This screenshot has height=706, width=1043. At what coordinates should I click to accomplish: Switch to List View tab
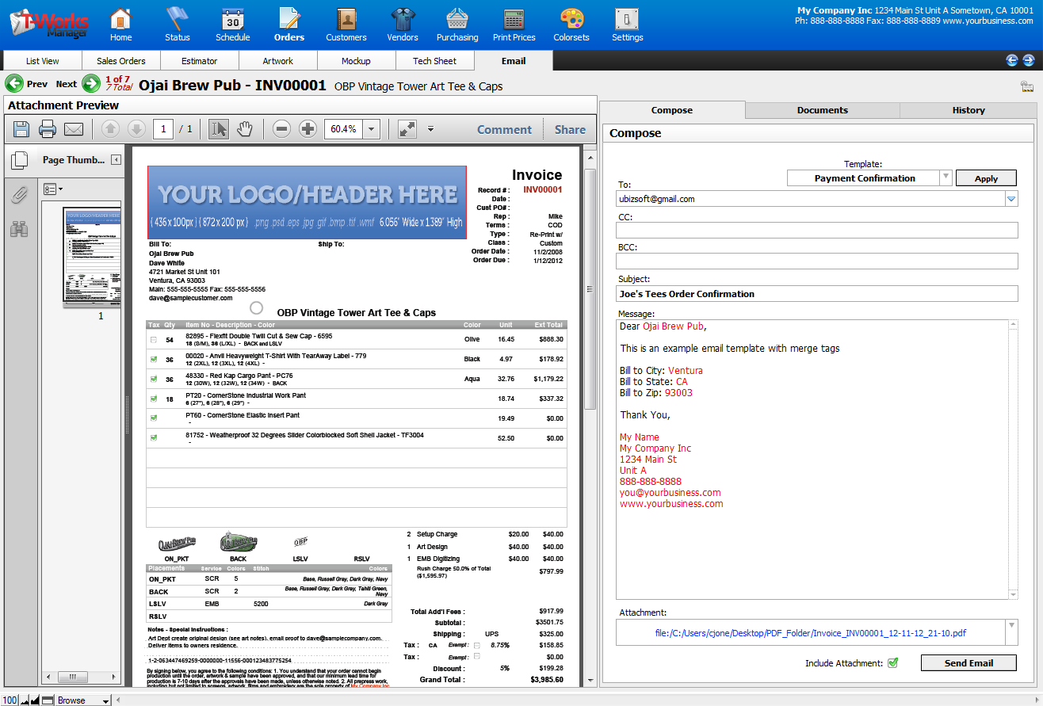43,61
